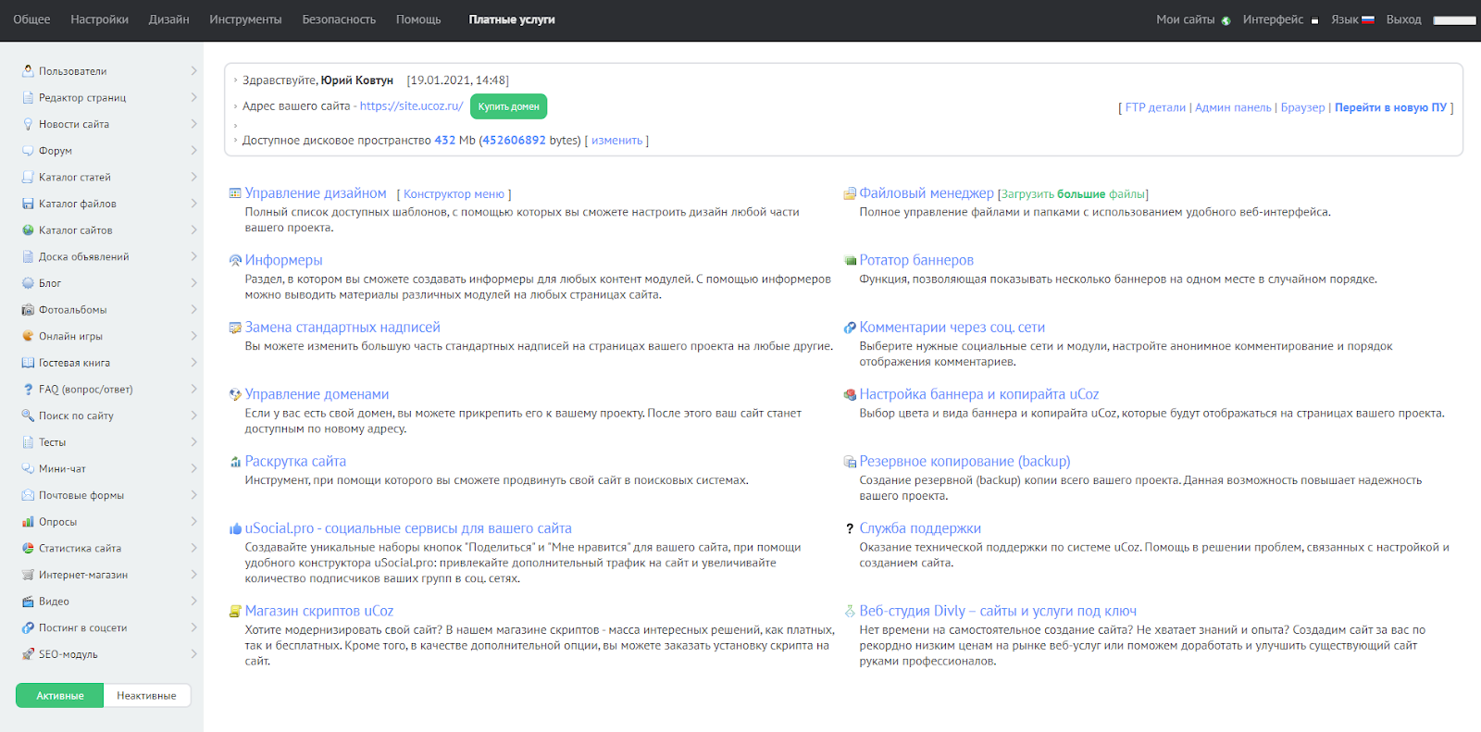
Task: Open Замена стандартных надписей link
Action: 342,328
